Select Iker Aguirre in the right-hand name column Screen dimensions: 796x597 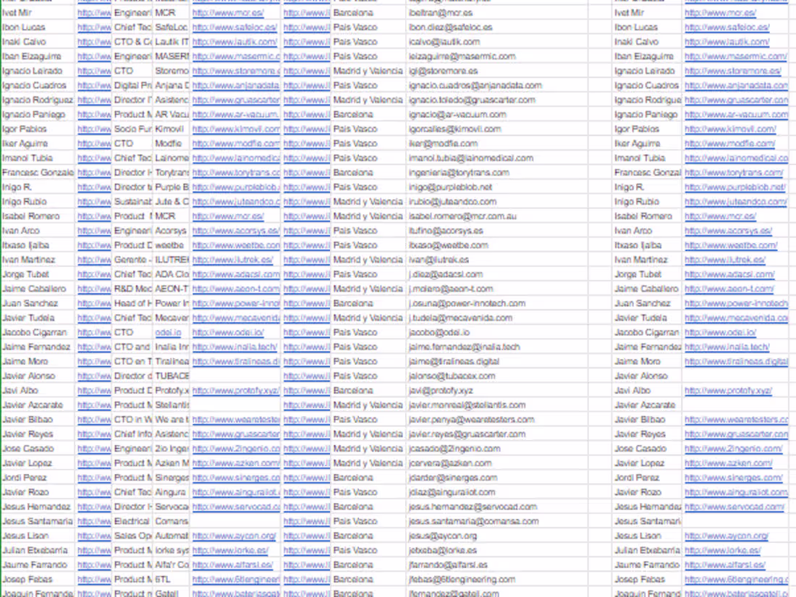click(x=637, y=144)
